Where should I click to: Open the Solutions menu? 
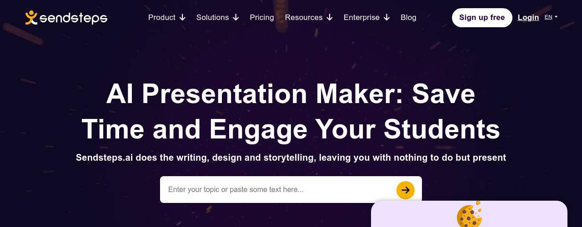click(x=212, y=17)
